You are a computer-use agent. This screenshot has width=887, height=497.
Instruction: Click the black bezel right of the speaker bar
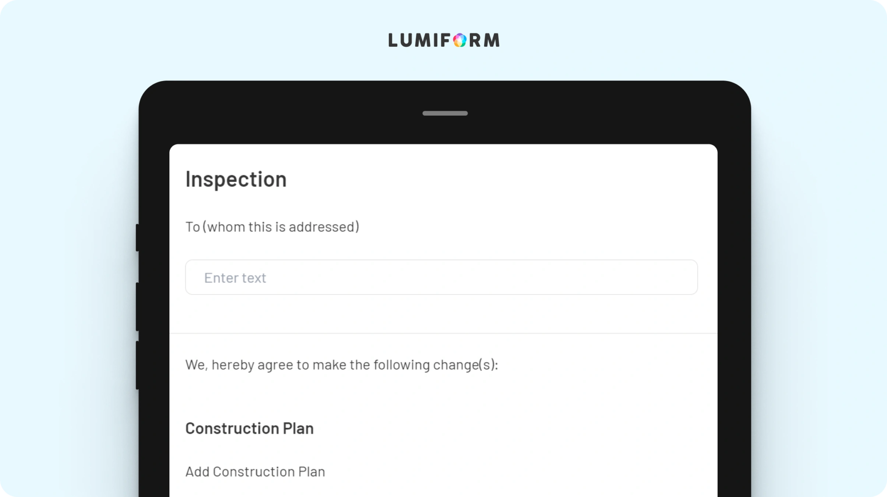(606, 113)
